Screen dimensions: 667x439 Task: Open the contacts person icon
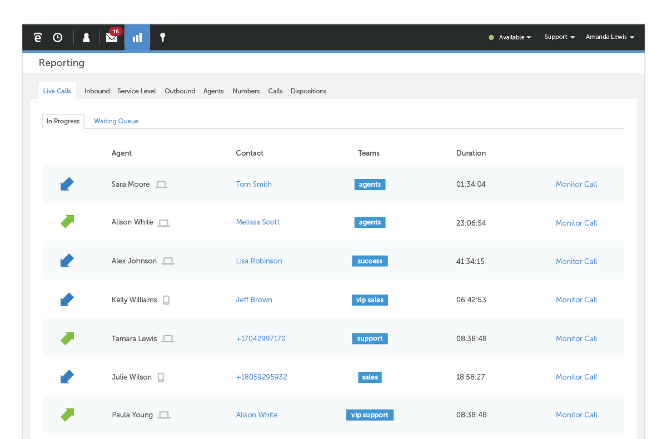pos(86,37)
